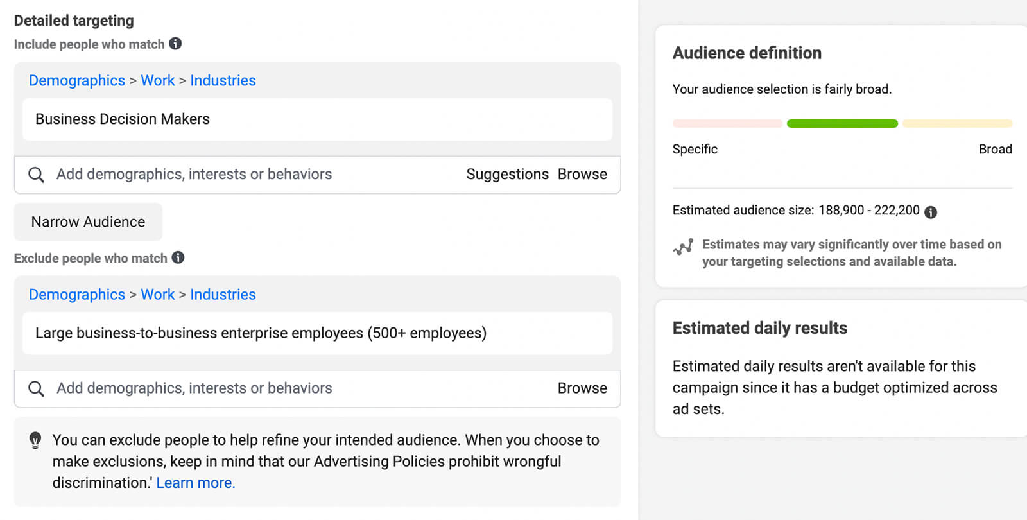Click info icon beside Exclude people who match
This screenshot has height=520, width=1027.
pyautogui.click(x=178, y=257)
